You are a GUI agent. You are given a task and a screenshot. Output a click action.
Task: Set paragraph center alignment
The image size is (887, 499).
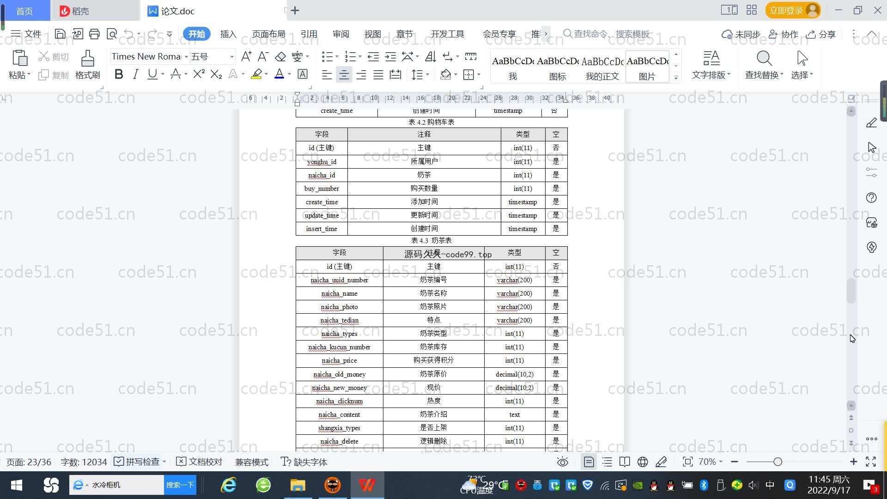tap(344, 74)
